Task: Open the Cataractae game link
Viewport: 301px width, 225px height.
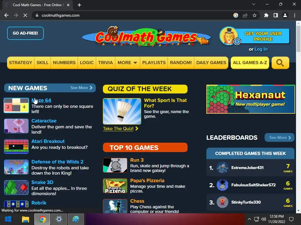Action: [x=44, y=121]
